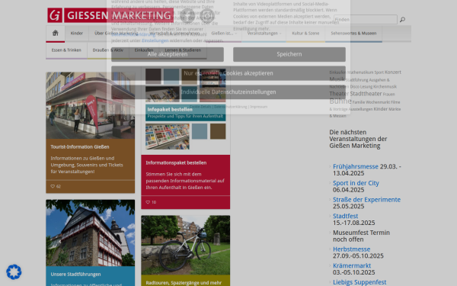457x286 pixels.
Task: Open 'Essen & Trinken' menu item
Action: pyautogui.click(x=66, y=50)
